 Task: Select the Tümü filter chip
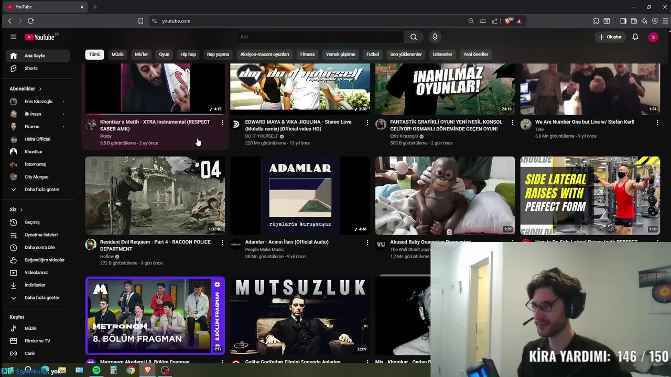coord(94,54)
